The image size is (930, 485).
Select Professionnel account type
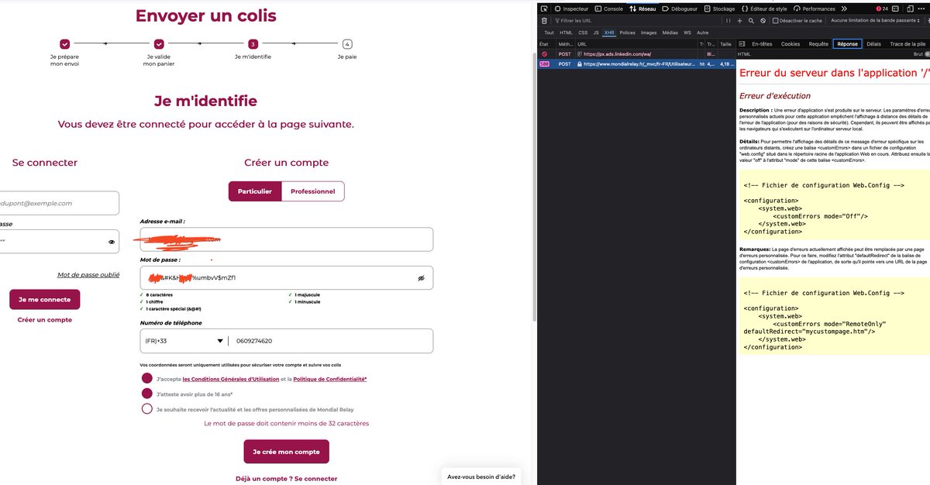[x=313, y=191]
